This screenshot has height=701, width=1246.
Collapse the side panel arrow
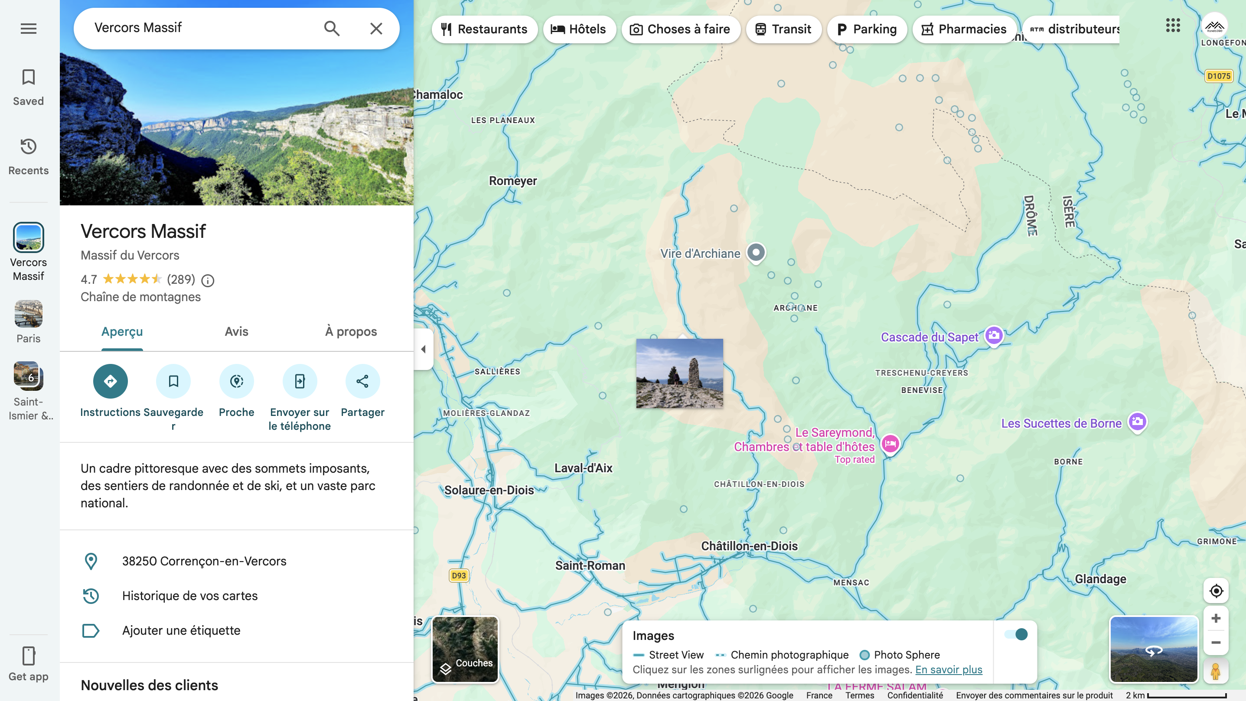pos(424,349)
